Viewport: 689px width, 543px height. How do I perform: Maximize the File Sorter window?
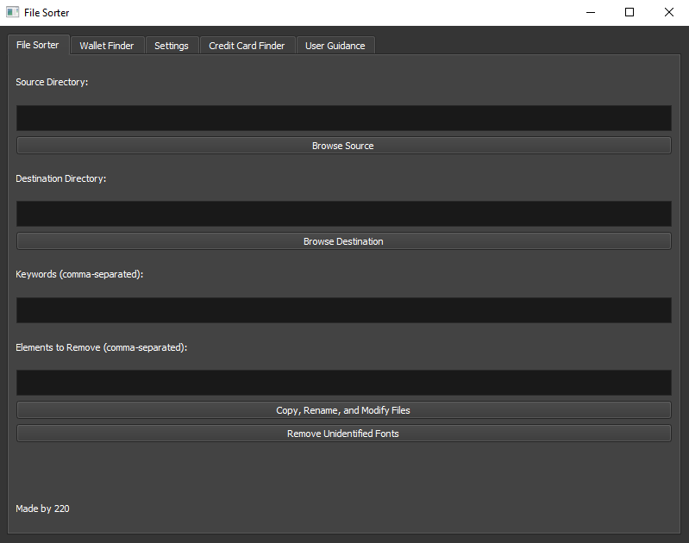tap(629, 12)
